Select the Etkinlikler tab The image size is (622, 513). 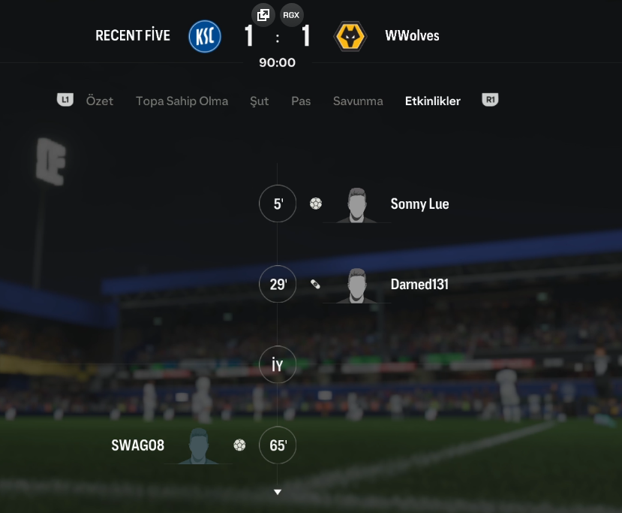(433, 101)
